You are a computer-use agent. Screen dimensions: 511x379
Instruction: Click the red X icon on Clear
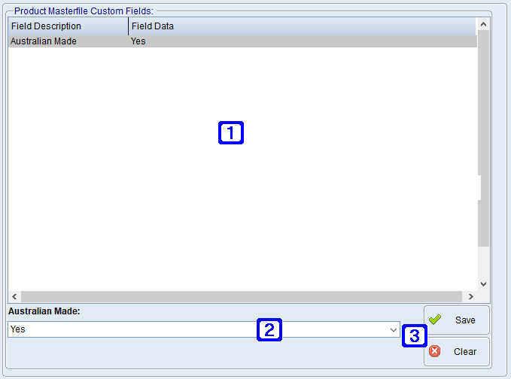[x=435, y=351]
